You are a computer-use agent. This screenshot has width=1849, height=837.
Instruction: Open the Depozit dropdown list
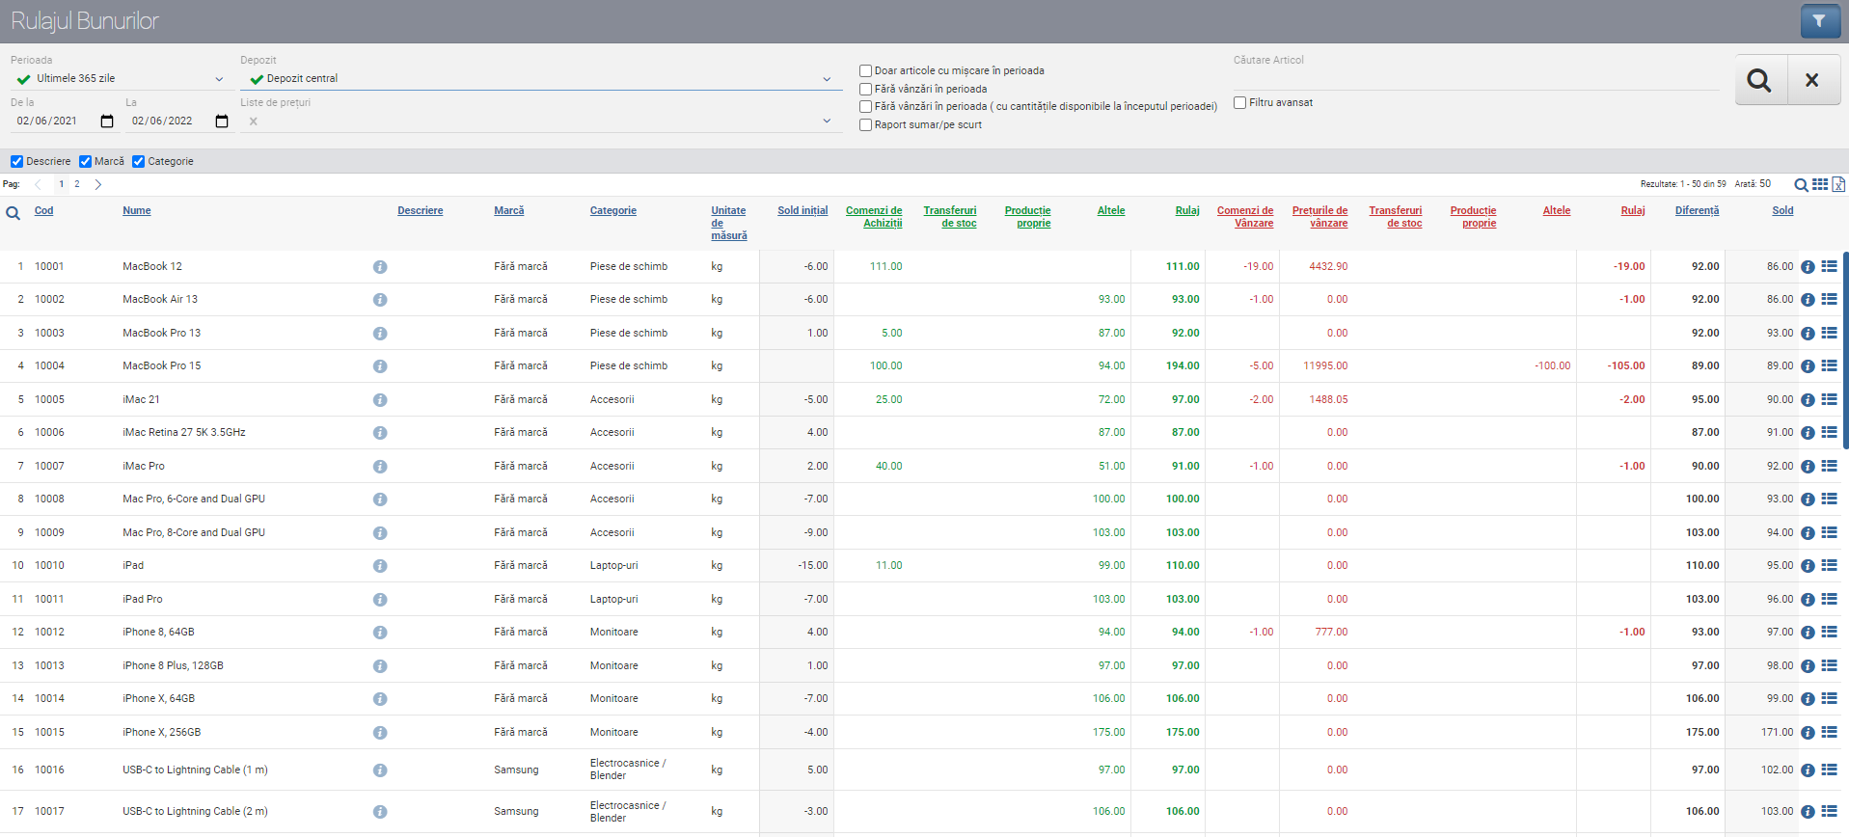[827, 79]
